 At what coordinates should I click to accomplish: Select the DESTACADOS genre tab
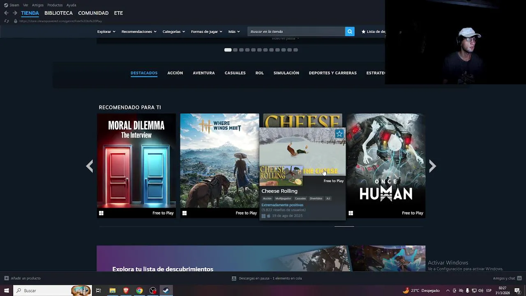(144, 73)
